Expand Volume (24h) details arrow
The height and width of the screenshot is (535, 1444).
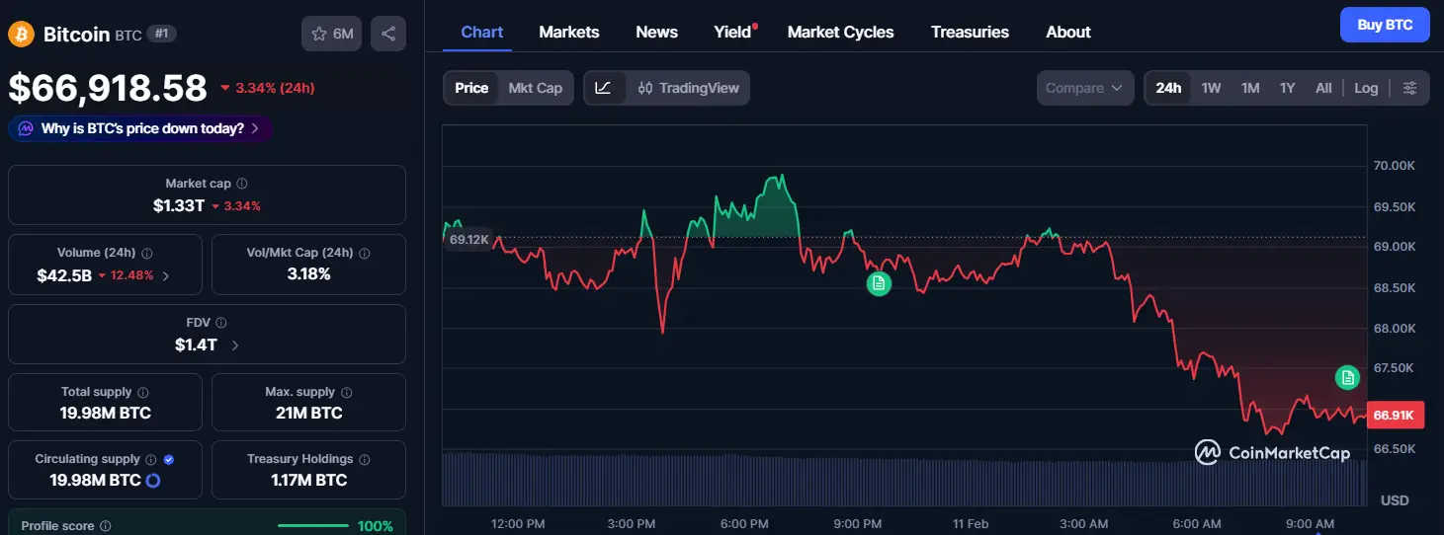[166, 276]
